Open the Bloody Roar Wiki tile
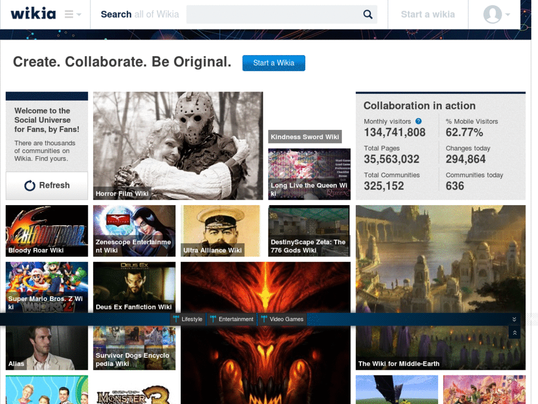This screenshot has width=538, height=404. tap(47, 231)
